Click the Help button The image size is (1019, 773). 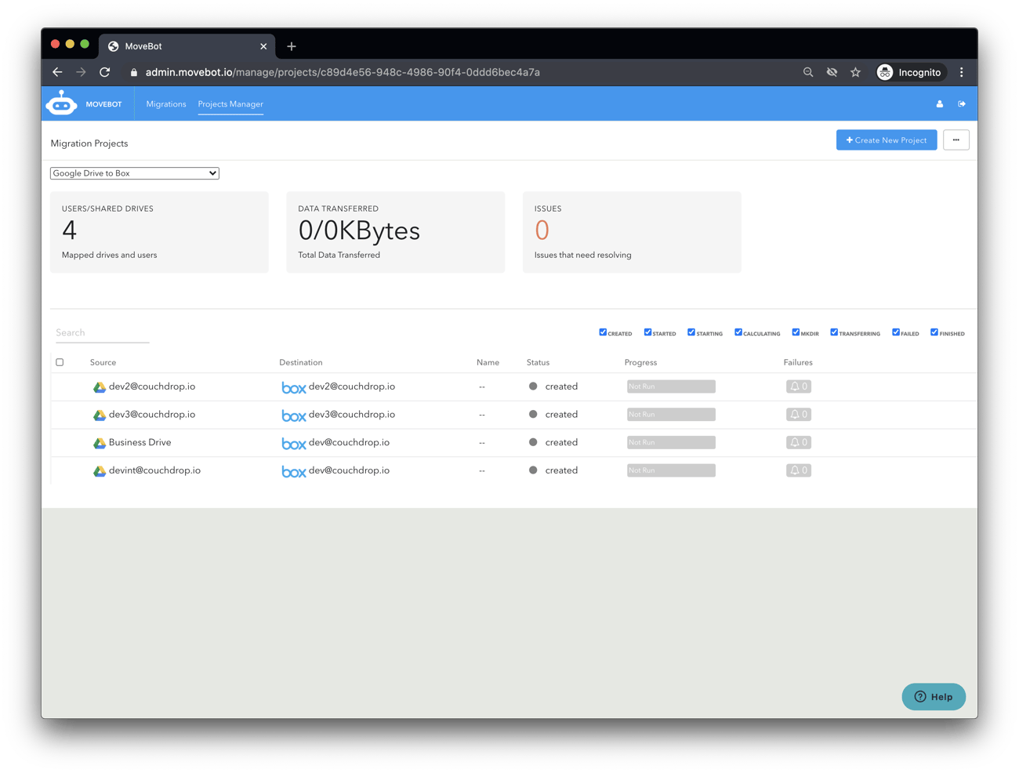934,696
